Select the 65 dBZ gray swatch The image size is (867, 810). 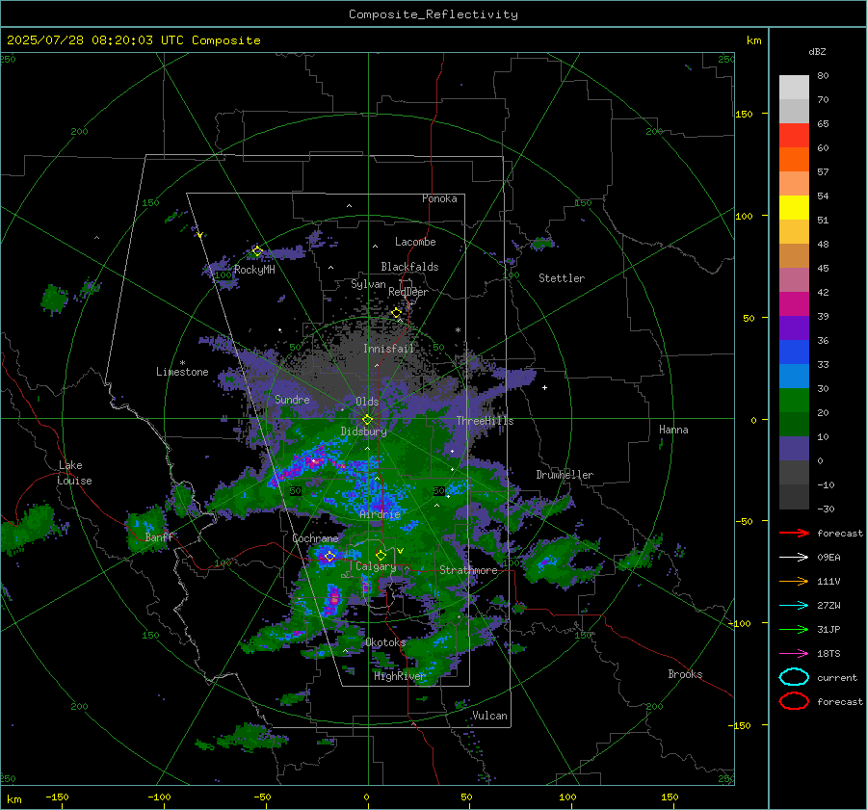[794, 111]
